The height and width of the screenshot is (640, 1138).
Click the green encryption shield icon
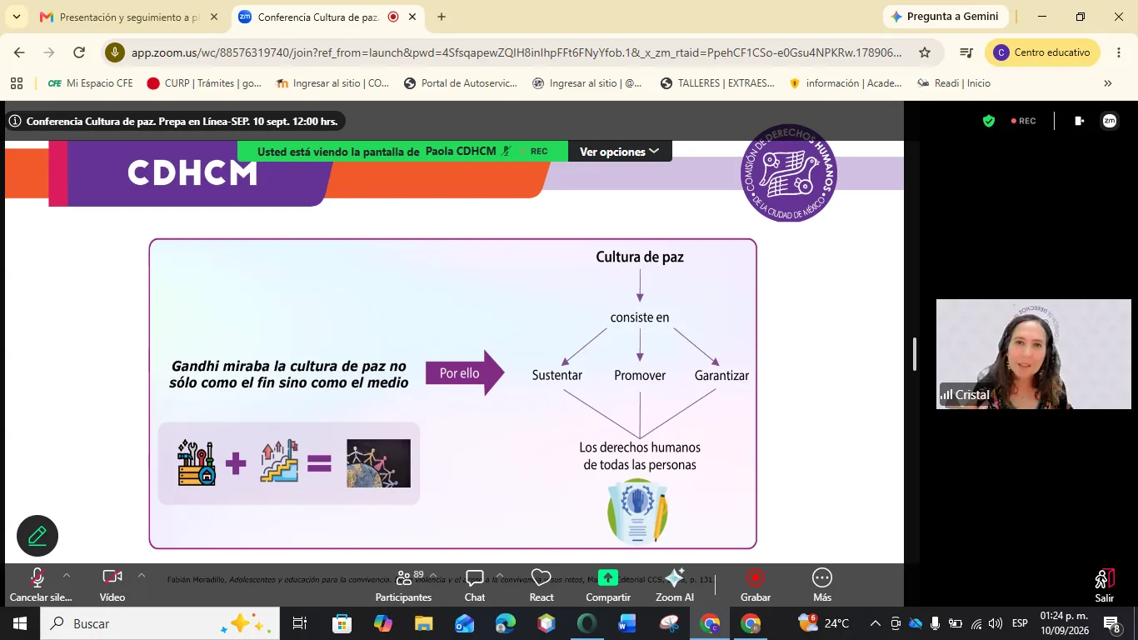(x=989, y=121)
